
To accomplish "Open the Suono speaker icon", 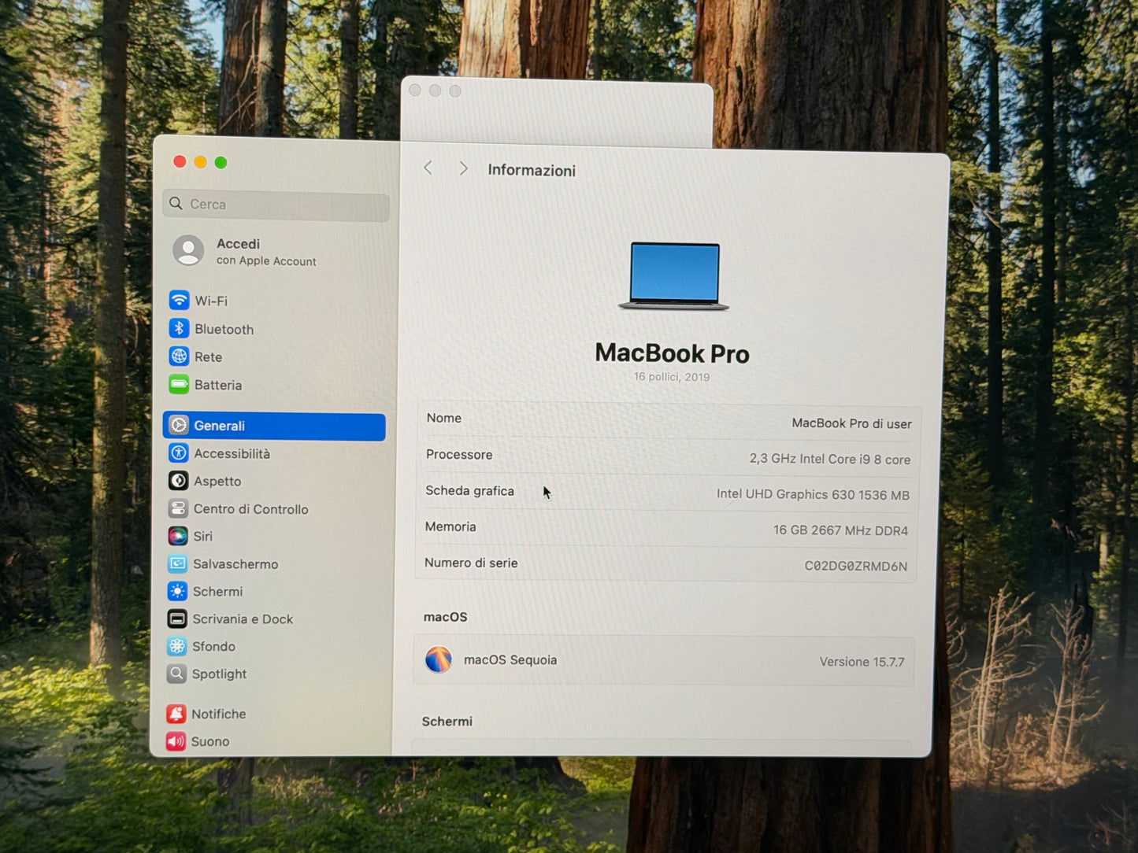I will click(176, 741).
